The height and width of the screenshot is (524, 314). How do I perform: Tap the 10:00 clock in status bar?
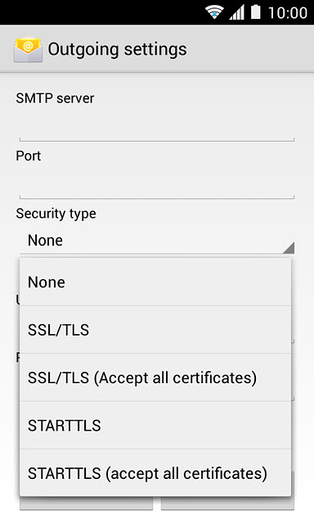click(288, 13)
